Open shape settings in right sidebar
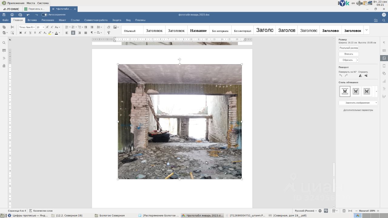This screenshot has width=388, height=218. [x=384, y=74]
